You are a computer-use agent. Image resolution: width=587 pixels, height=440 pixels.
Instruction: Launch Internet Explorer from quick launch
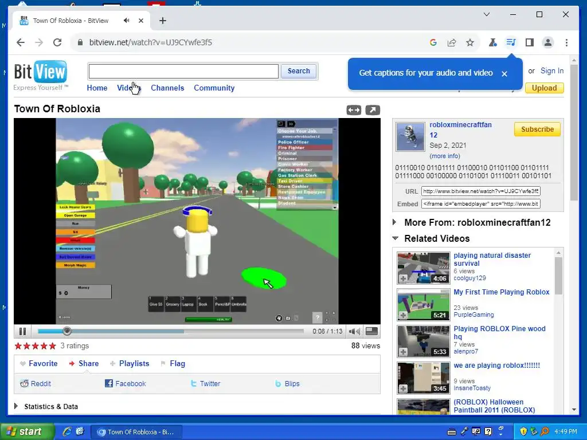(67, 432)
